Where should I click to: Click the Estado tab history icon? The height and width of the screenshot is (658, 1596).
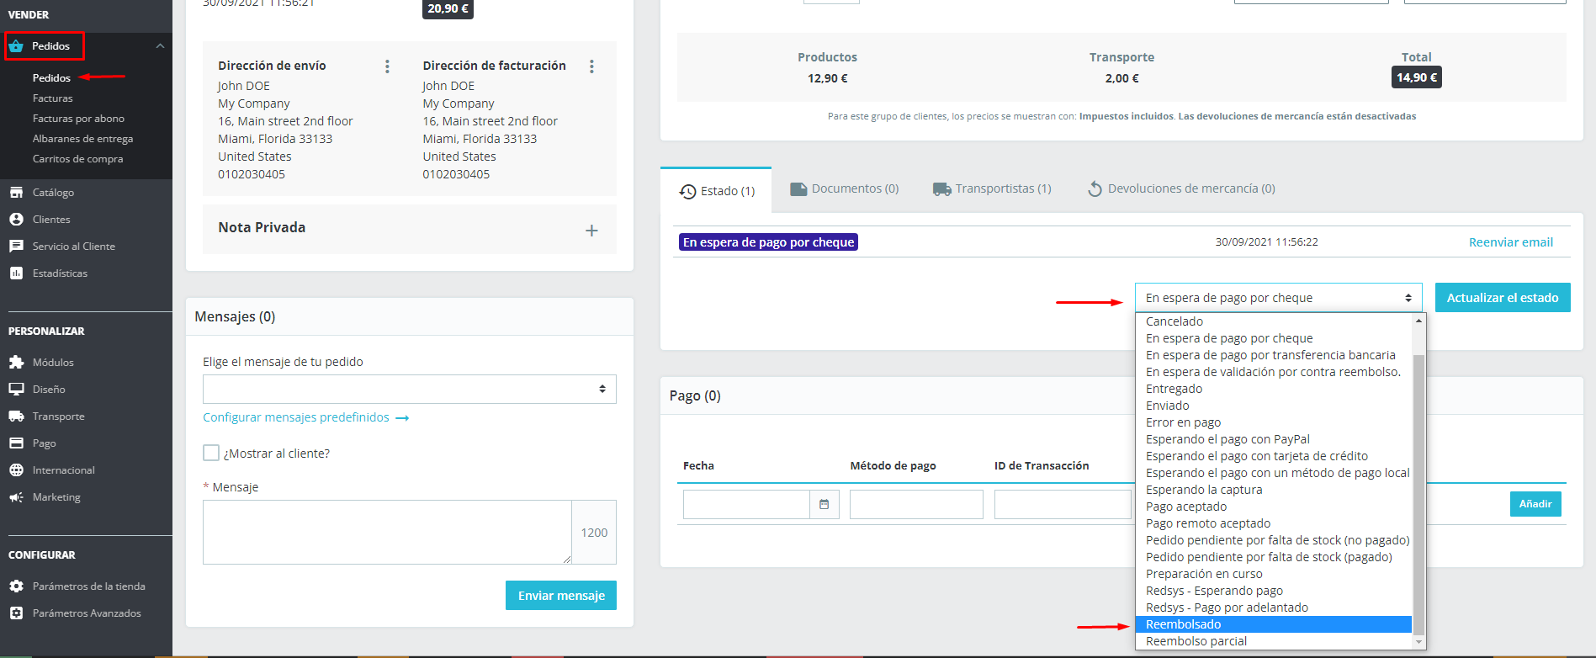[x=687, y=192]
